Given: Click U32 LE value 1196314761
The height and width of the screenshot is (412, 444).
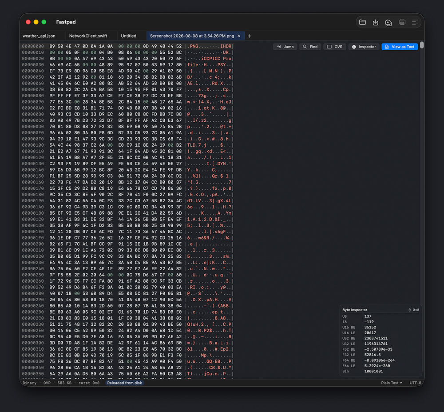Looking at the screenshot, I should click(x=376, y=344).
